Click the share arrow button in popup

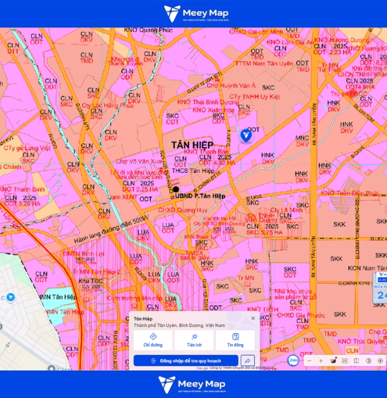(x=247, y=360)
